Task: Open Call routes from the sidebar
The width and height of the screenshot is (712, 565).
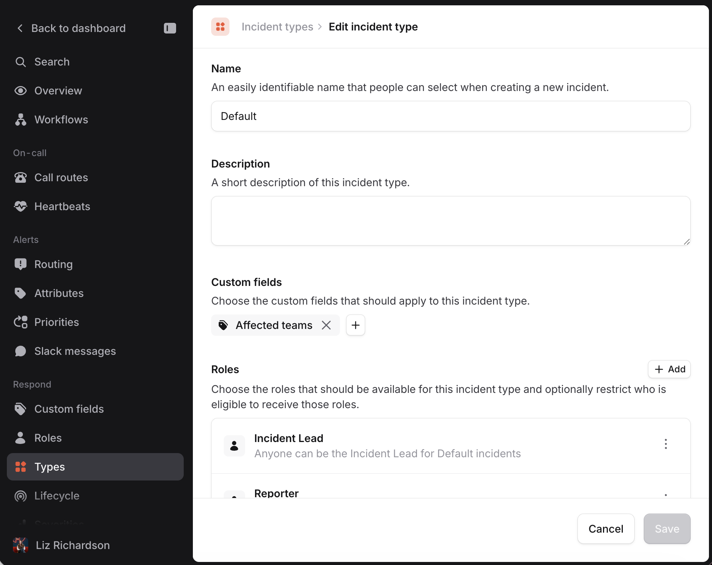Action: click(95, 177)
